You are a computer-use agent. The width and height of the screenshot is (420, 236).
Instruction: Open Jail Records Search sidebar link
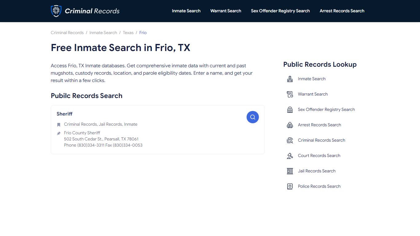pos(317,171)
